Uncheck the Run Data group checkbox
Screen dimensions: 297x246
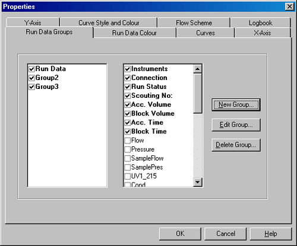click(31, 69)
